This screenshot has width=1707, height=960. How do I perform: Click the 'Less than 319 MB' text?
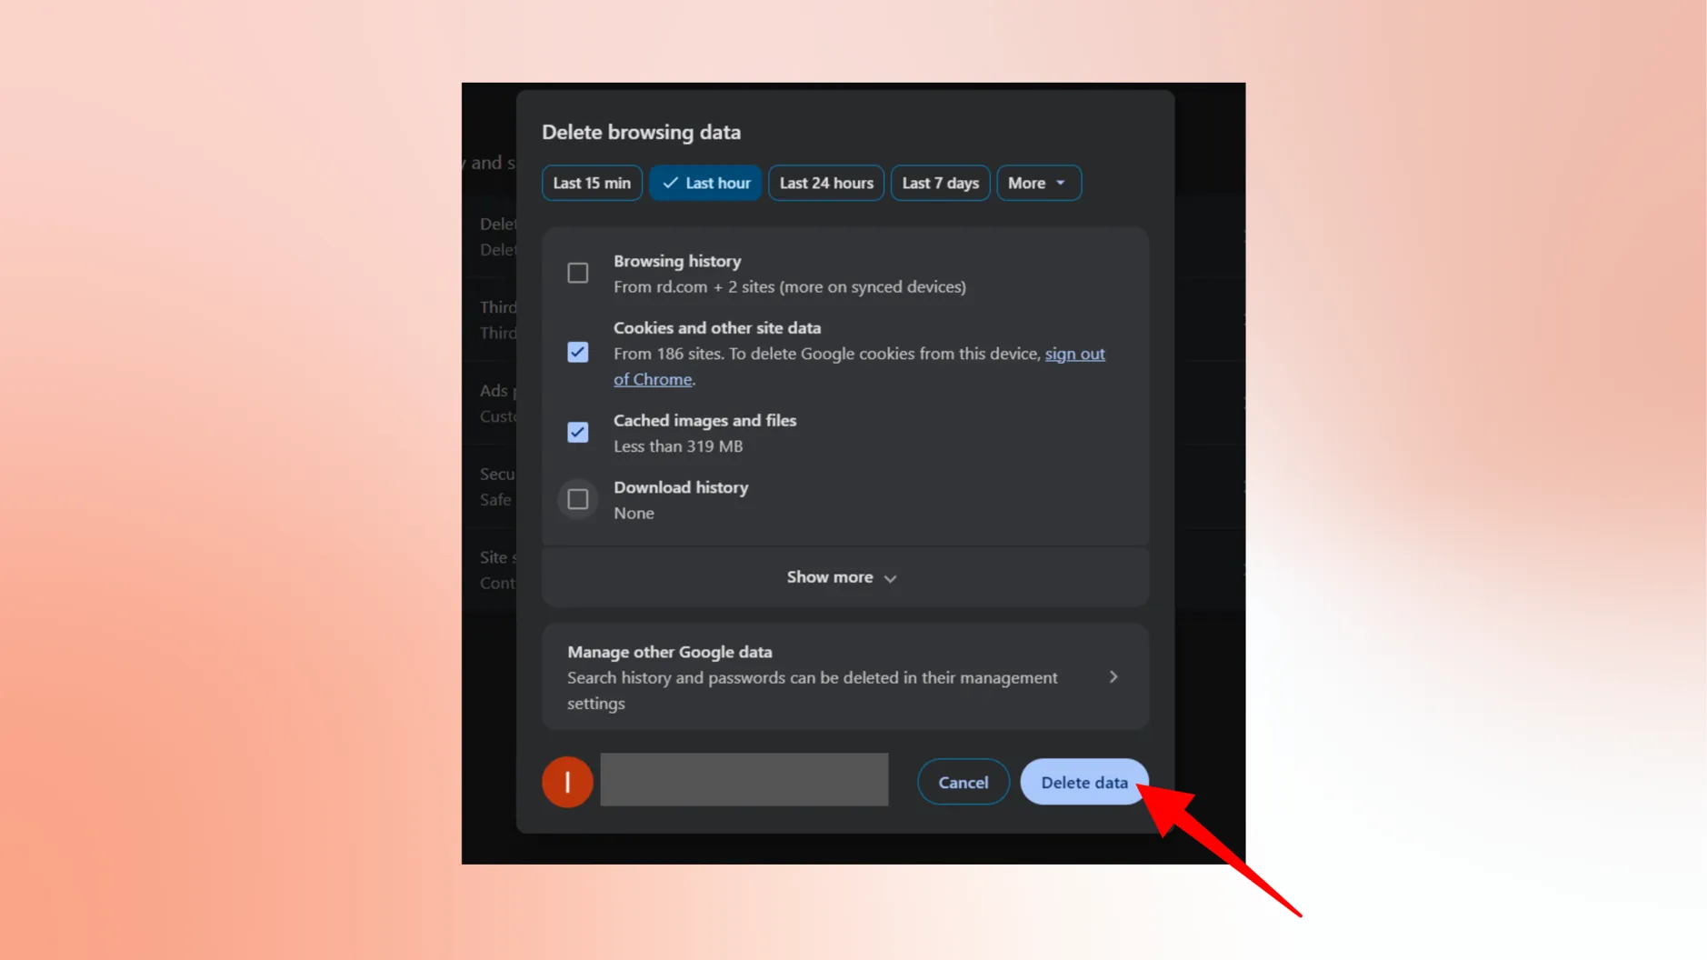tap(678, 446)
